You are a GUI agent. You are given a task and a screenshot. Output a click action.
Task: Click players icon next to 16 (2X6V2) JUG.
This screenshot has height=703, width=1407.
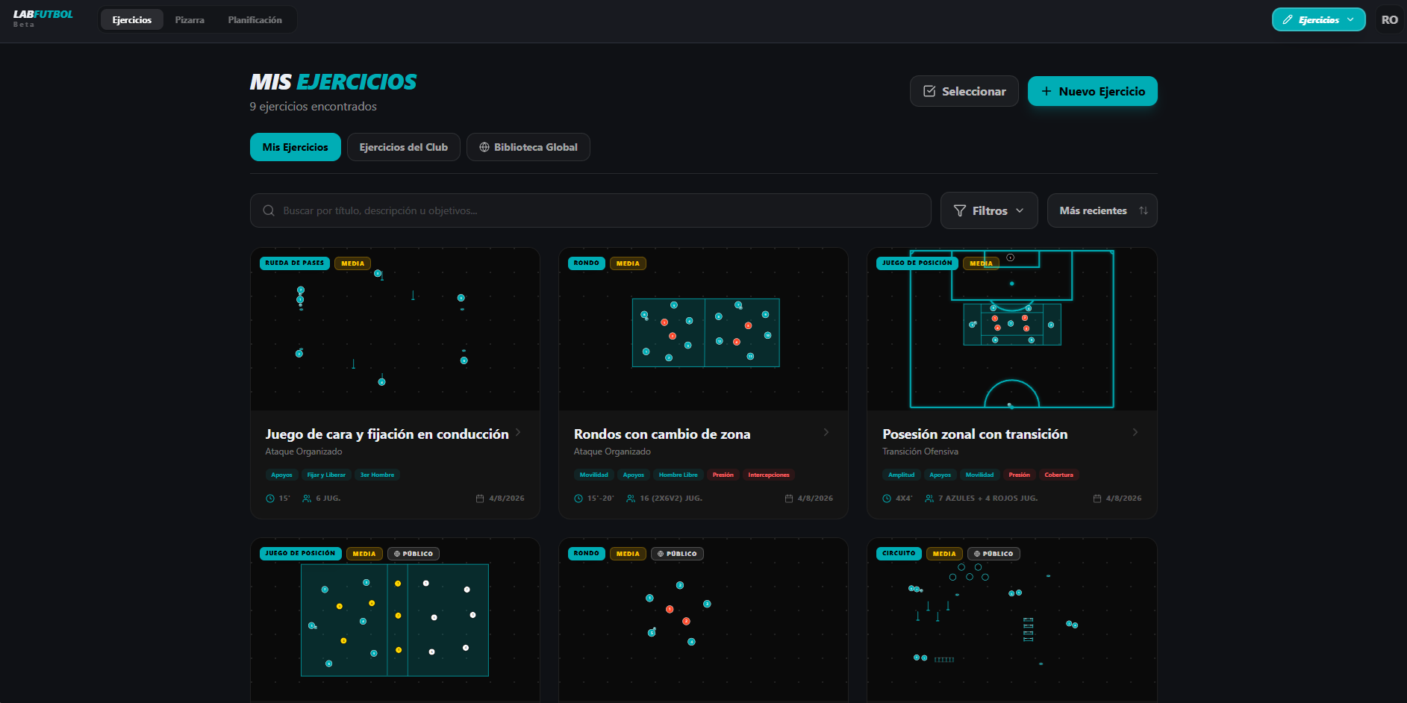631,499
